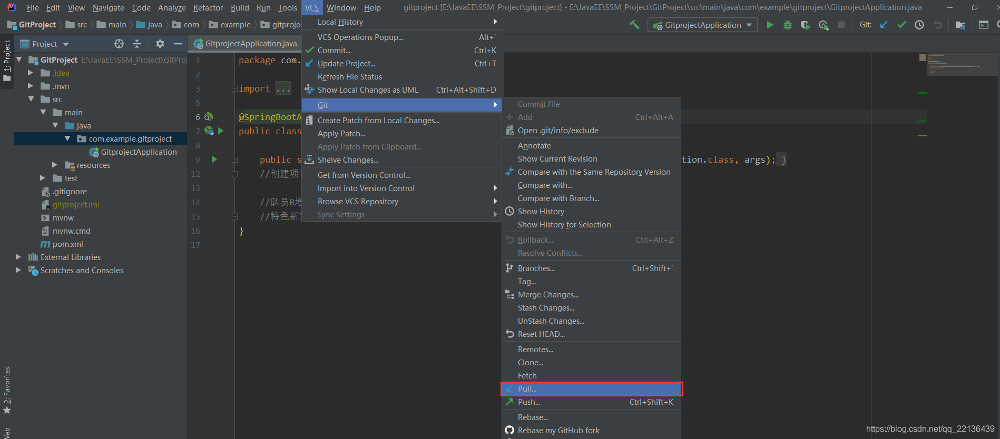Select Merge Changes... menu item

592,294
